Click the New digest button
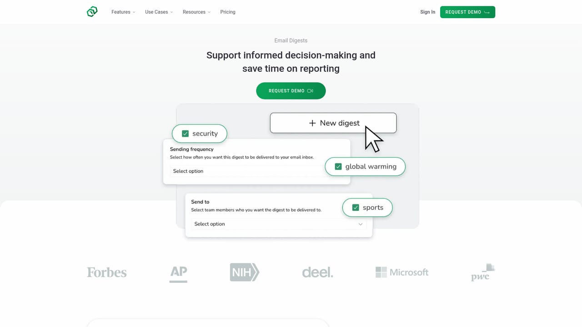This screenshot has height=327, width=582. tap(333, 123)
